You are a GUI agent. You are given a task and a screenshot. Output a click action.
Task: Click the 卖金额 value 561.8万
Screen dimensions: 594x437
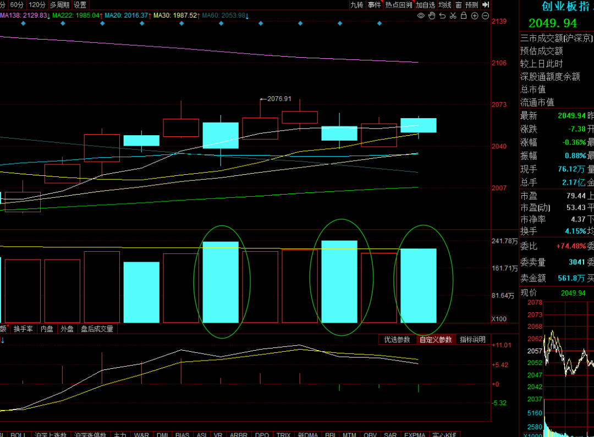(571, 278)
